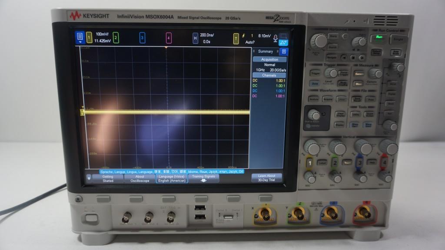Turn channel 1 vertical scale knob
Screen dimensions: 445x250
click(312, 148)
